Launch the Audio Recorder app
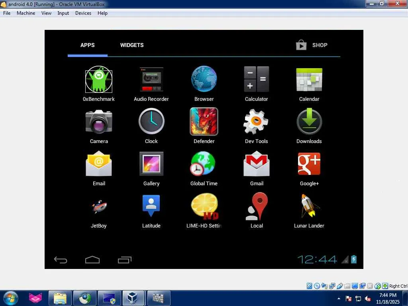 tap(151, 84)
